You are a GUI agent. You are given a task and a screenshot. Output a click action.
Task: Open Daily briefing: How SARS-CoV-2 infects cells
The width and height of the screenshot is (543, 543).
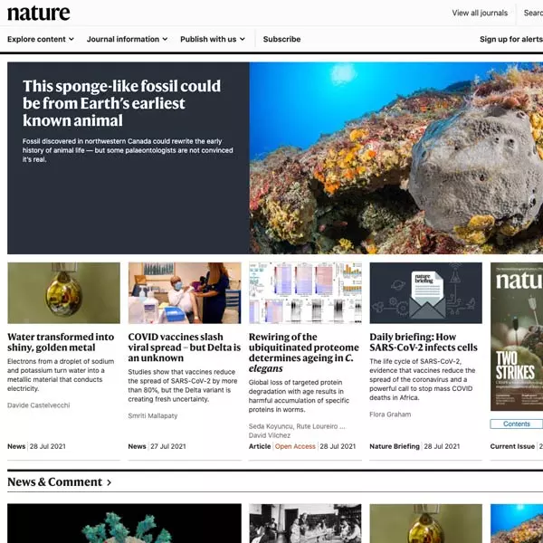(424, 342)
